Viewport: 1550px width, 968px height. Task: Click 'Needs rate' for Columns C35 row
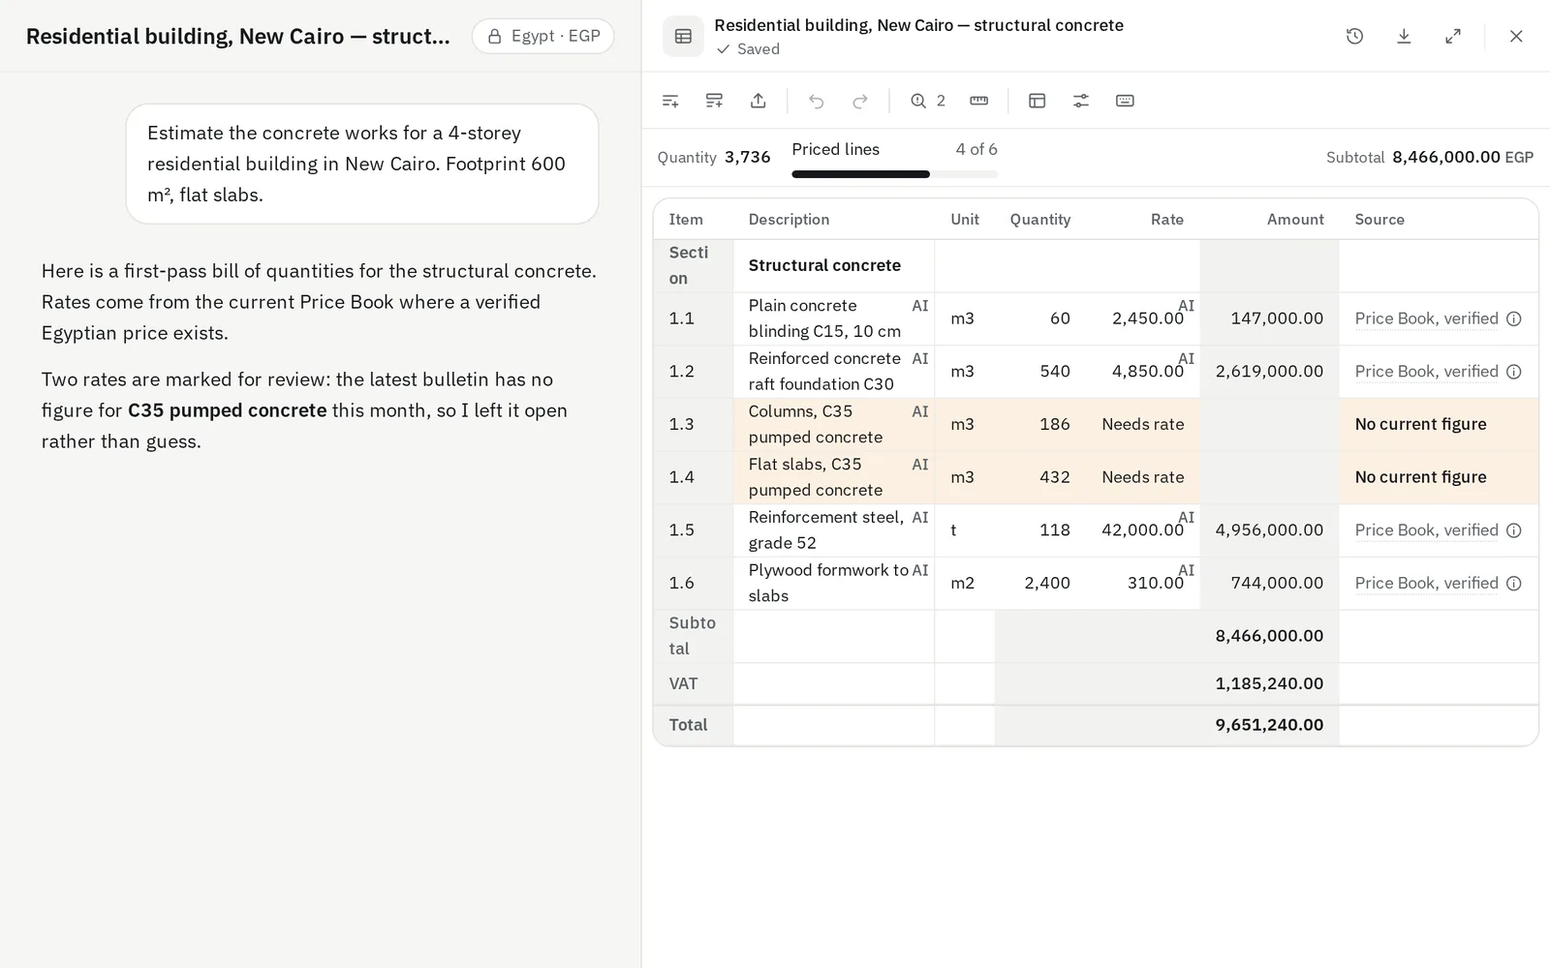[1142, 424]
